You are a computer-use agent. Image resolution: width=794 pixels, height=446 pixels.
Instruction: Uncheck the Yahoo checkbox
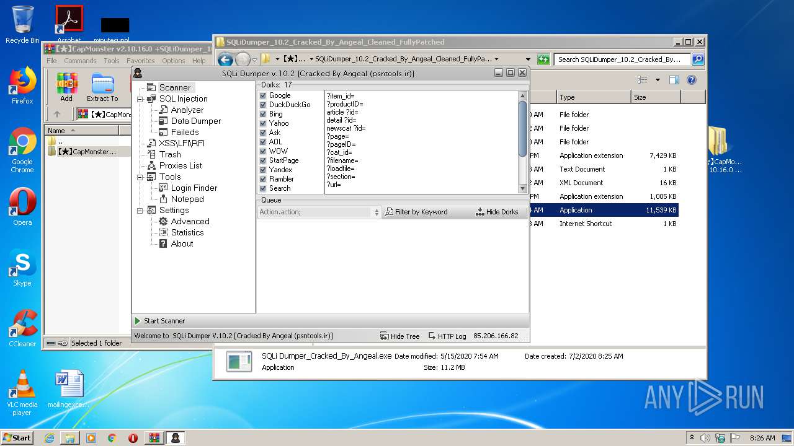pos(263,123)
